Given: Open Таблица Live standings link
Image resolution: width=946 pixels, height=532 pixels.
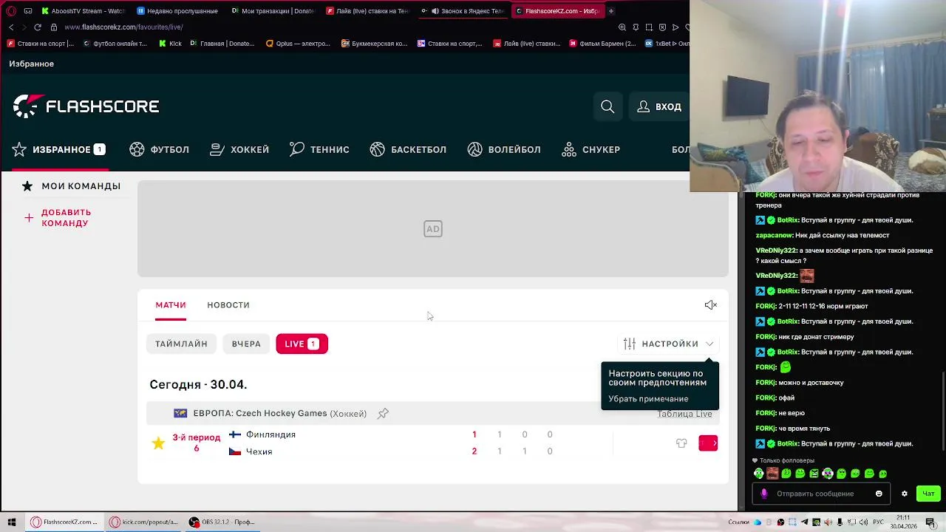Looking at the screenshot, I should 684,413.
